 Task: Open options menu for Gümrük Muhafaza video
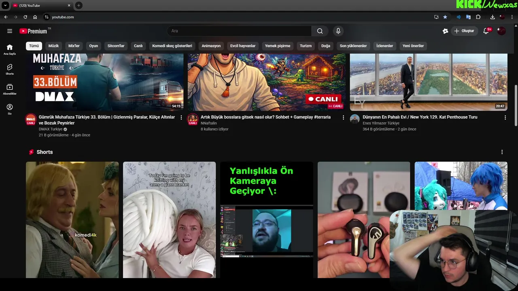(x=181, y=118)
